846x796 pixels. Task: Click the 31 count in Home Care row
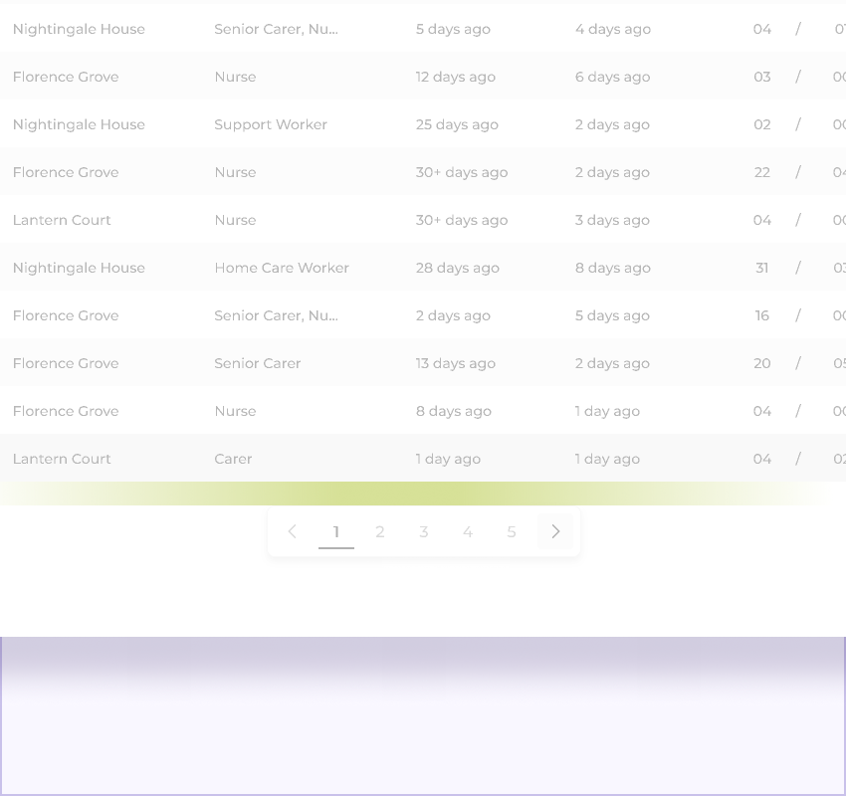[761, 268]
